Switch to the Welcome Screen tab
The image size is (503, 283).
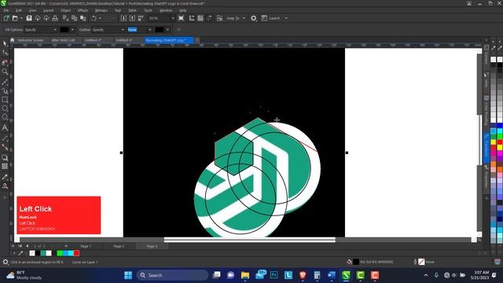[30, 40]
